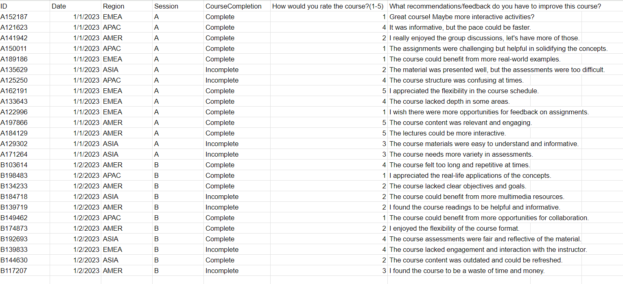
Task: Click the Session column header
Action: tap(177, 7)
